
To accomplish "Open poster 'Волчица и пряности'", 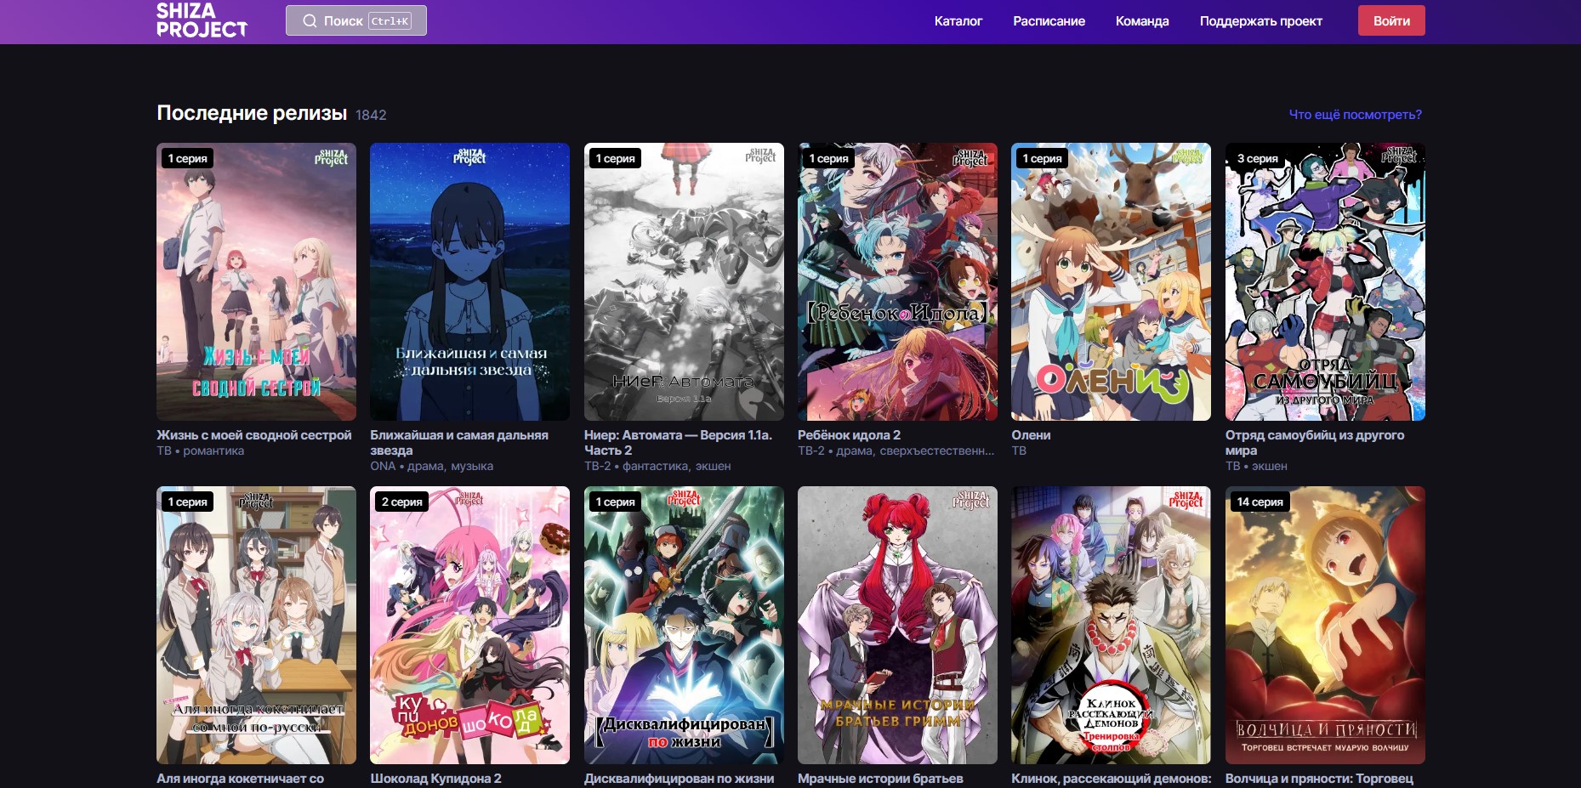I will pyautogui.click(x=1325, y=625).
